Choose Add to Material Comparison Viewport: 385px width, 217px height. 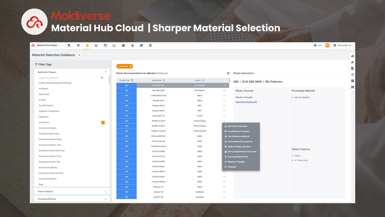coord(241,142)
